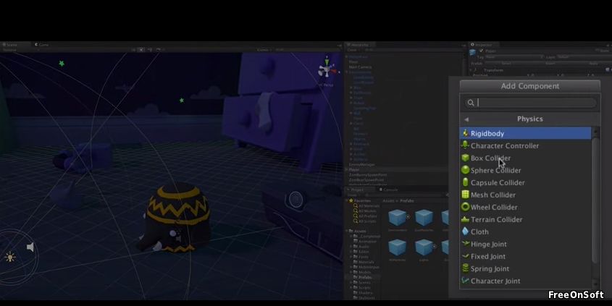Viewport: 612px width, 306px height.
Task: Collapse the Assets folder tree
Action: [x=347, y=231]
